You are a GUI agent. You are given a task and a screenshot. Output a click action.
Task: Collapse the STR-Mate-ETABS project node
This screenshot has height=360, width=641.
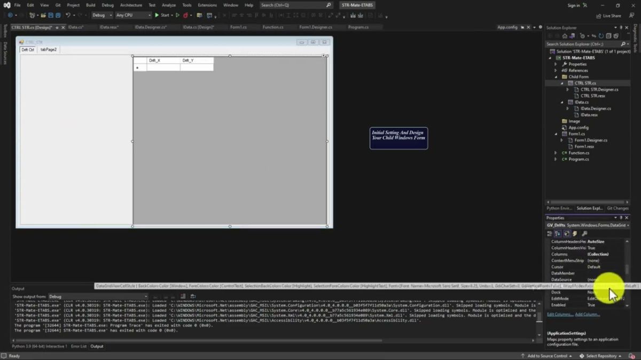click(x=551, y=58)
